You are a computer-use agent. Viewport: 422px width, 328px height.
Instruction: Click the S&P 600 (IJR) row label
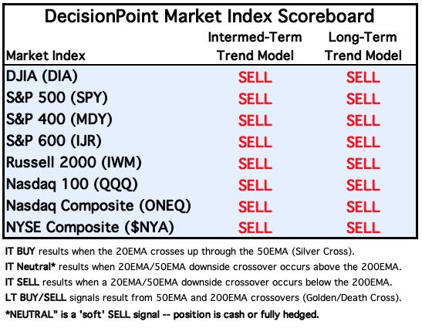[54, 140]
